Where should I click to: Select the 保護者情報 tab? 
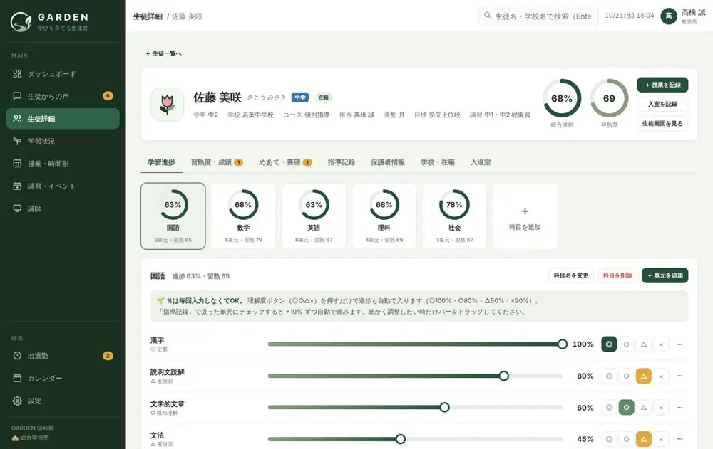click(x=387, y=162)
